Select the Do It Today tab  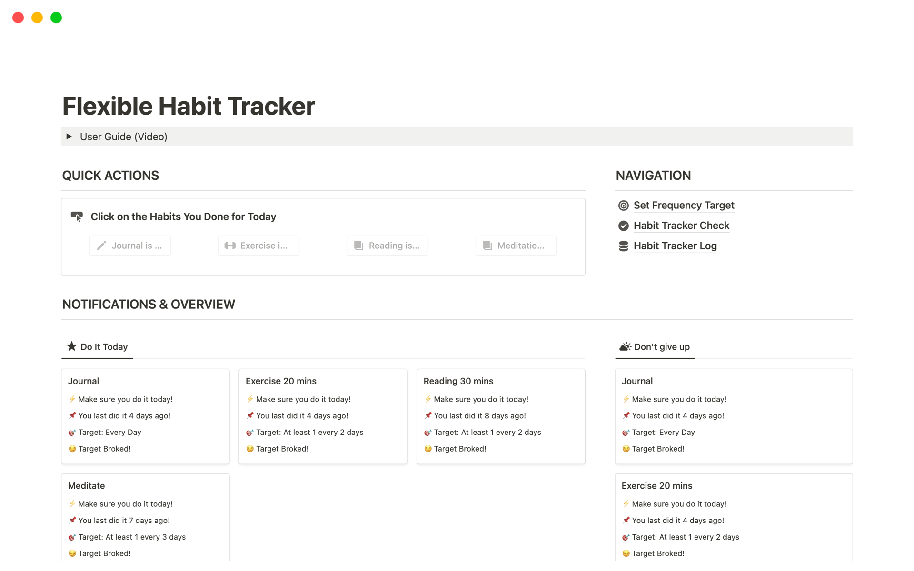click(x=98, y=347)
